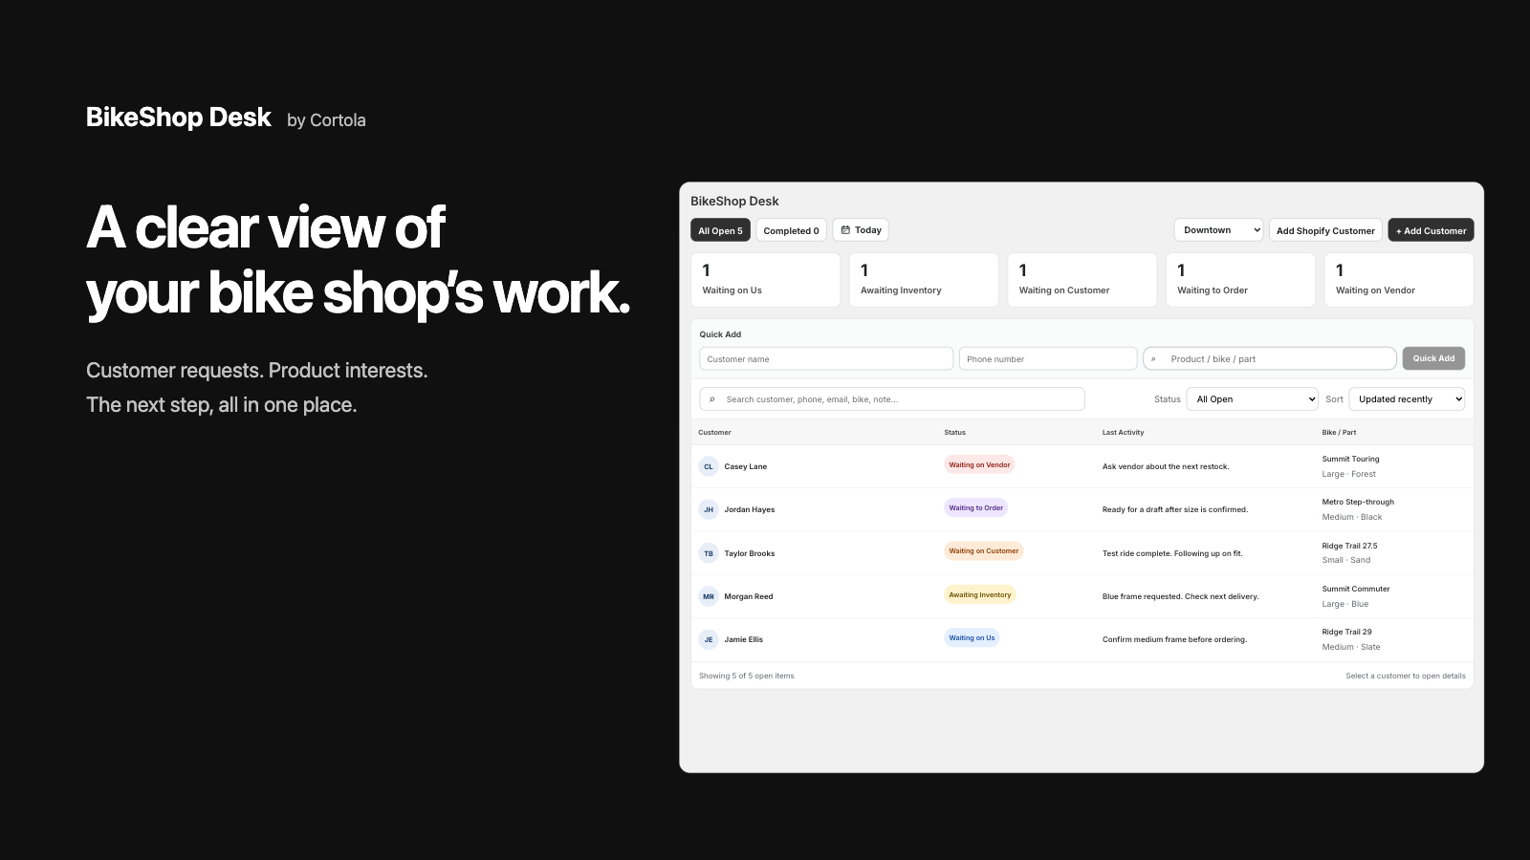Screen dimensions: 1530x860
Task: Open the Status All Open dropdown
Action: coord(1253,399)
